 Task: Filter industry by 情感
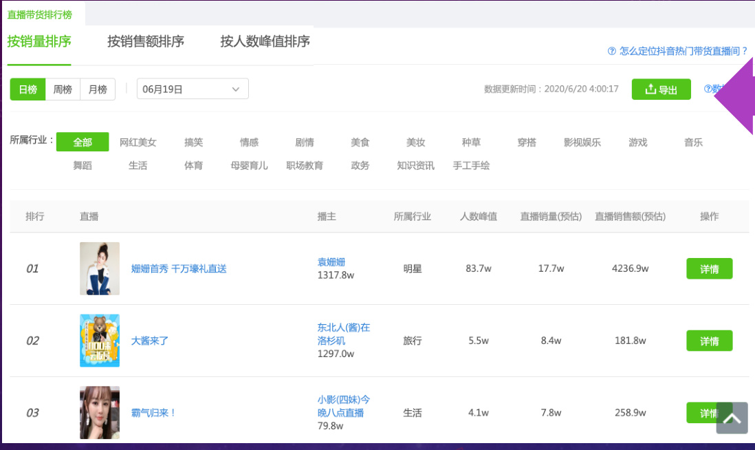[x=249, y=142]
